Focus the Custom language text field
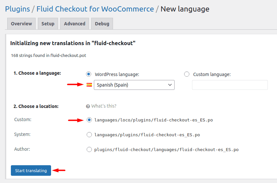This screenshot has width=277, height=183. tap(230, 85)
